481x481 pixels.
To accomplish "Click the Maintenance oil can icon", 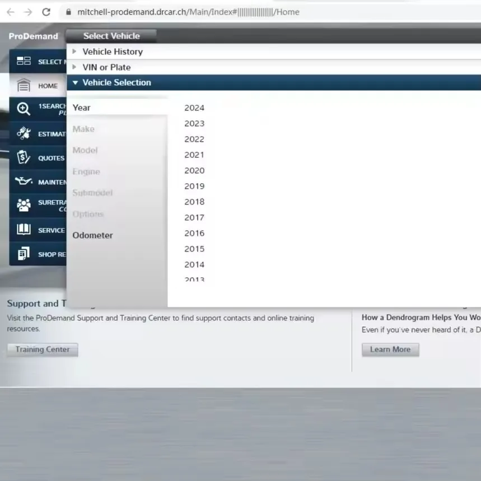I will click(x=24, y=181).
